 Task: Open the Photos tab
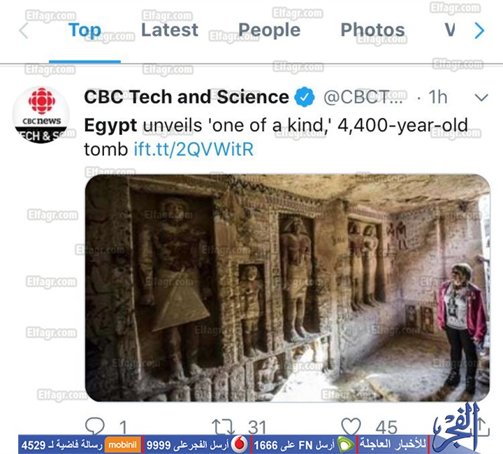(x=372, y=30)
